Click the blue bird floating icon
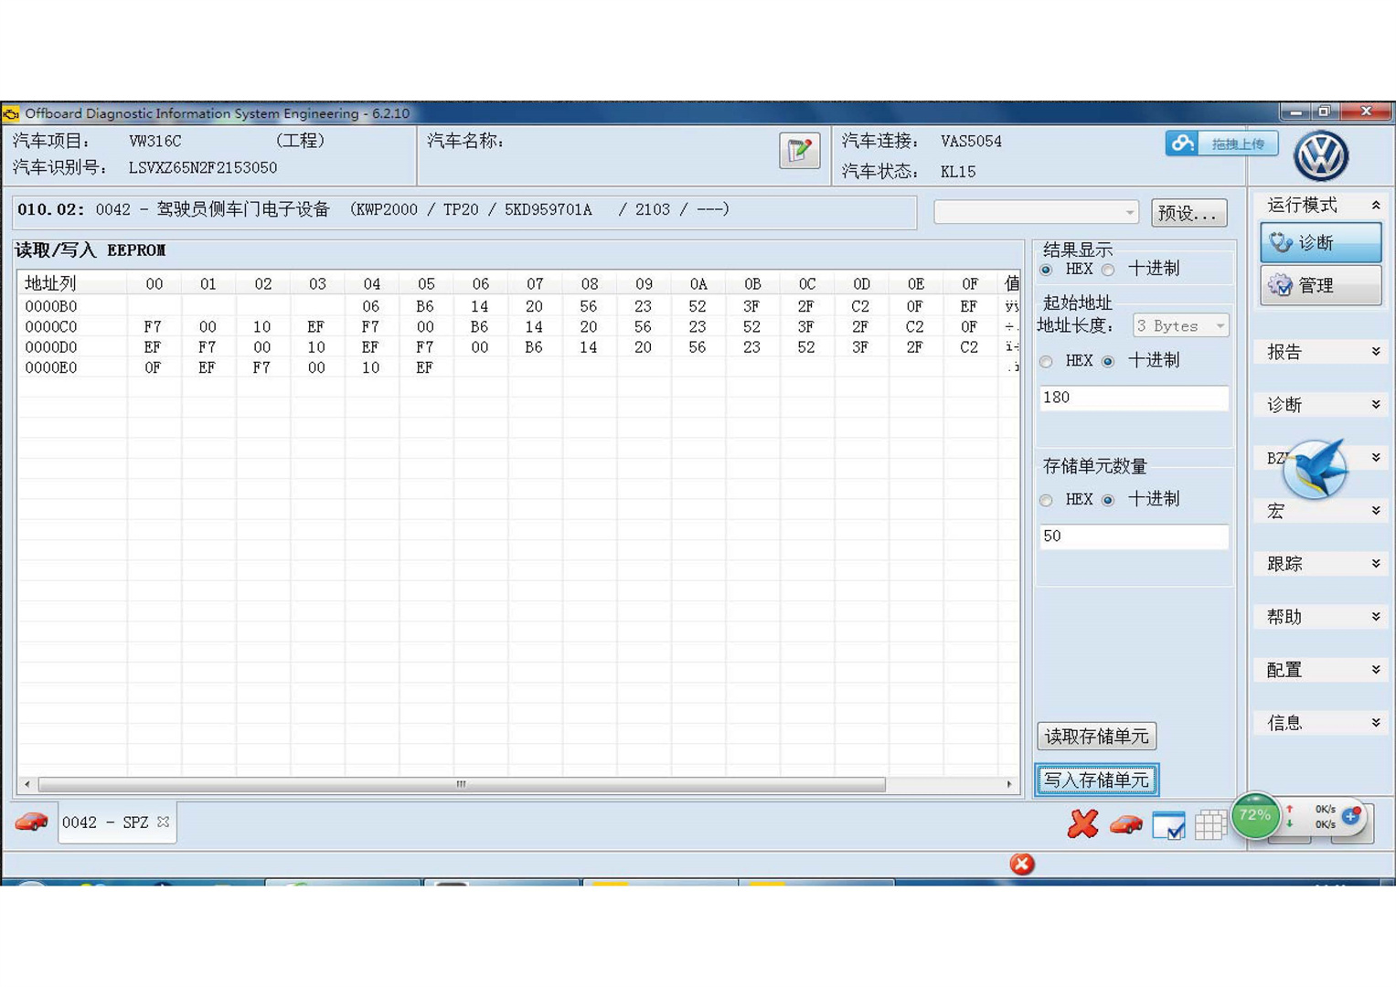The height and width of the screenshot is (987, 1396). click(x=1315, y=469)
